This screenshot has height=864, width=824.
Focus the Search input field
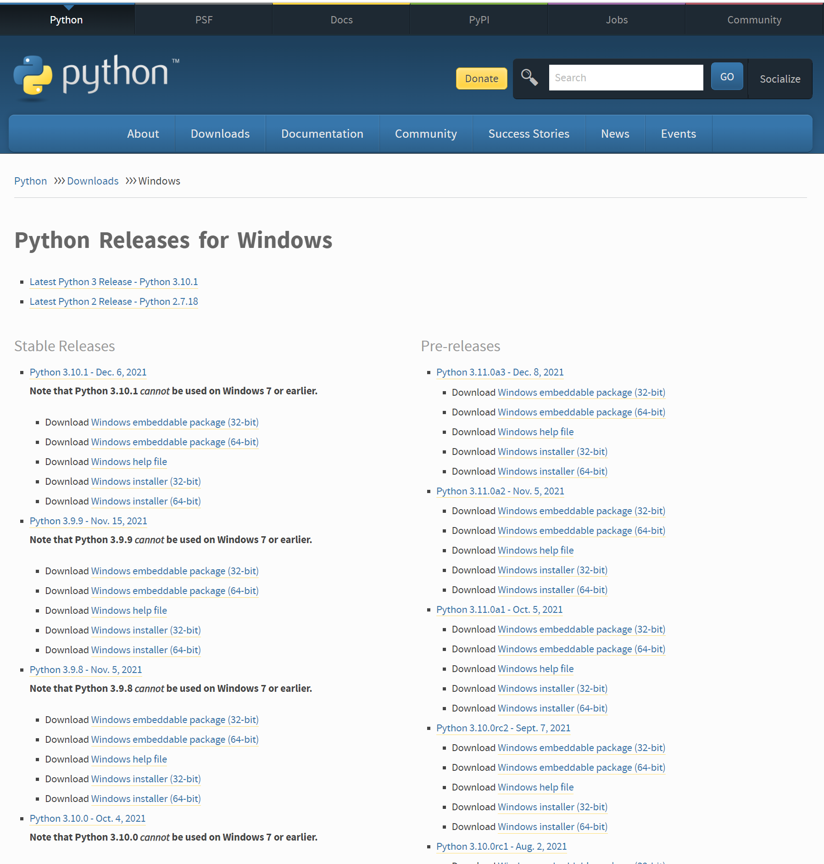[x=626, y=78]
